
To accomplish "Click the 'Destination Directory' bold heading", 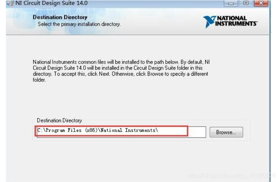I will (x=60, y=17).
